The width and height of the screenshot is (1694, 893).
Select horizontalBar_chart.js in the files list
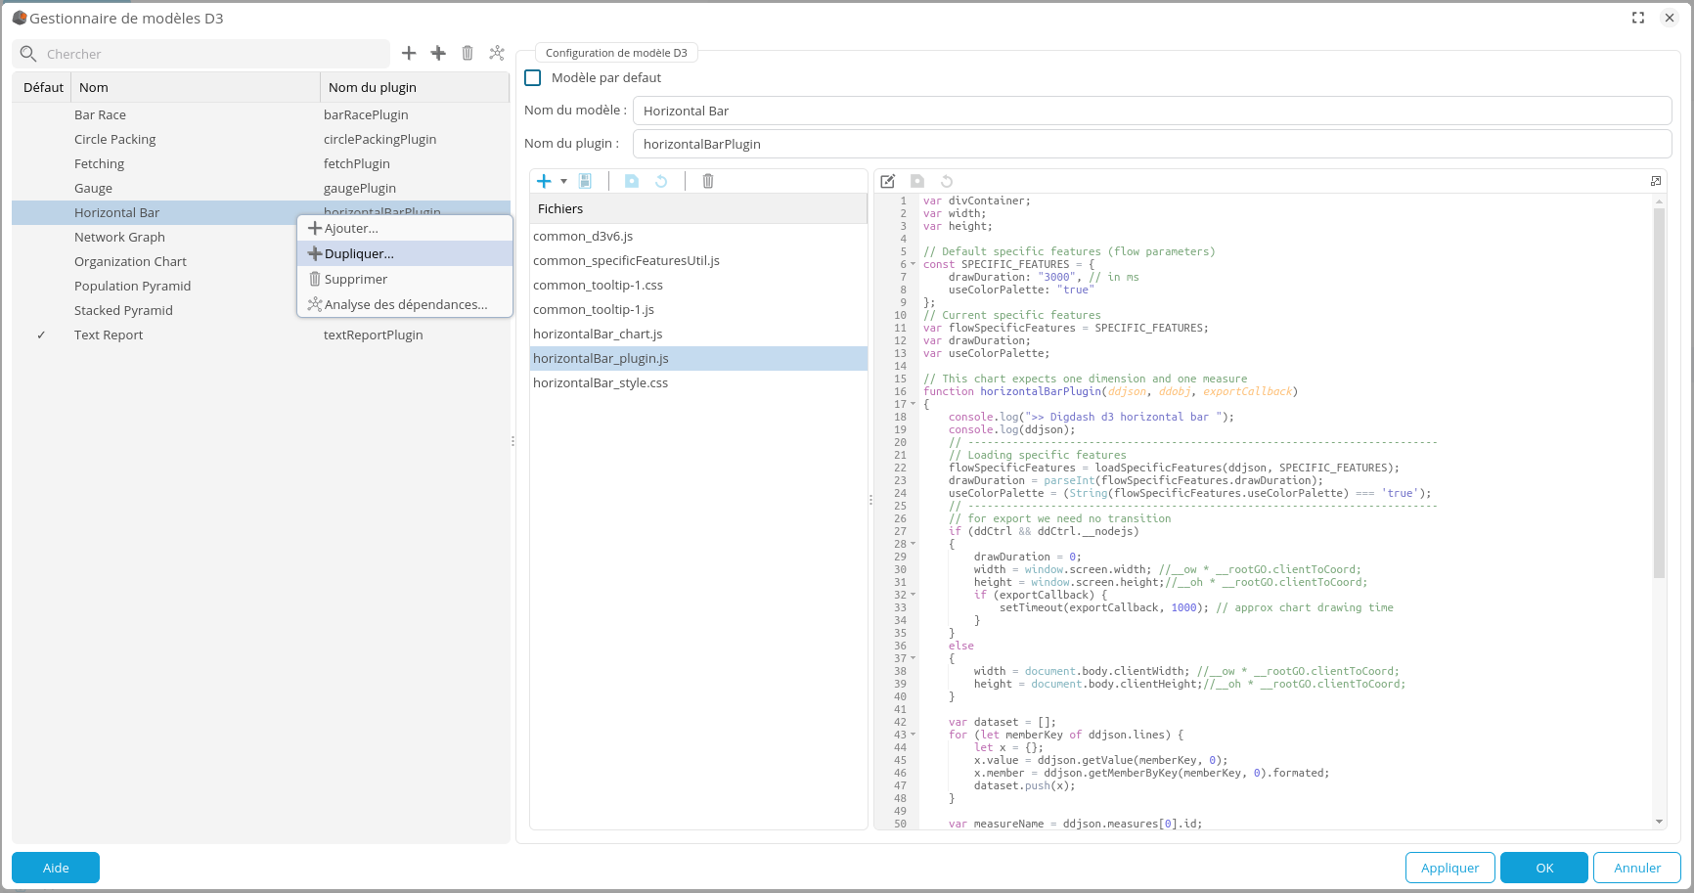(x=598, y=335)
